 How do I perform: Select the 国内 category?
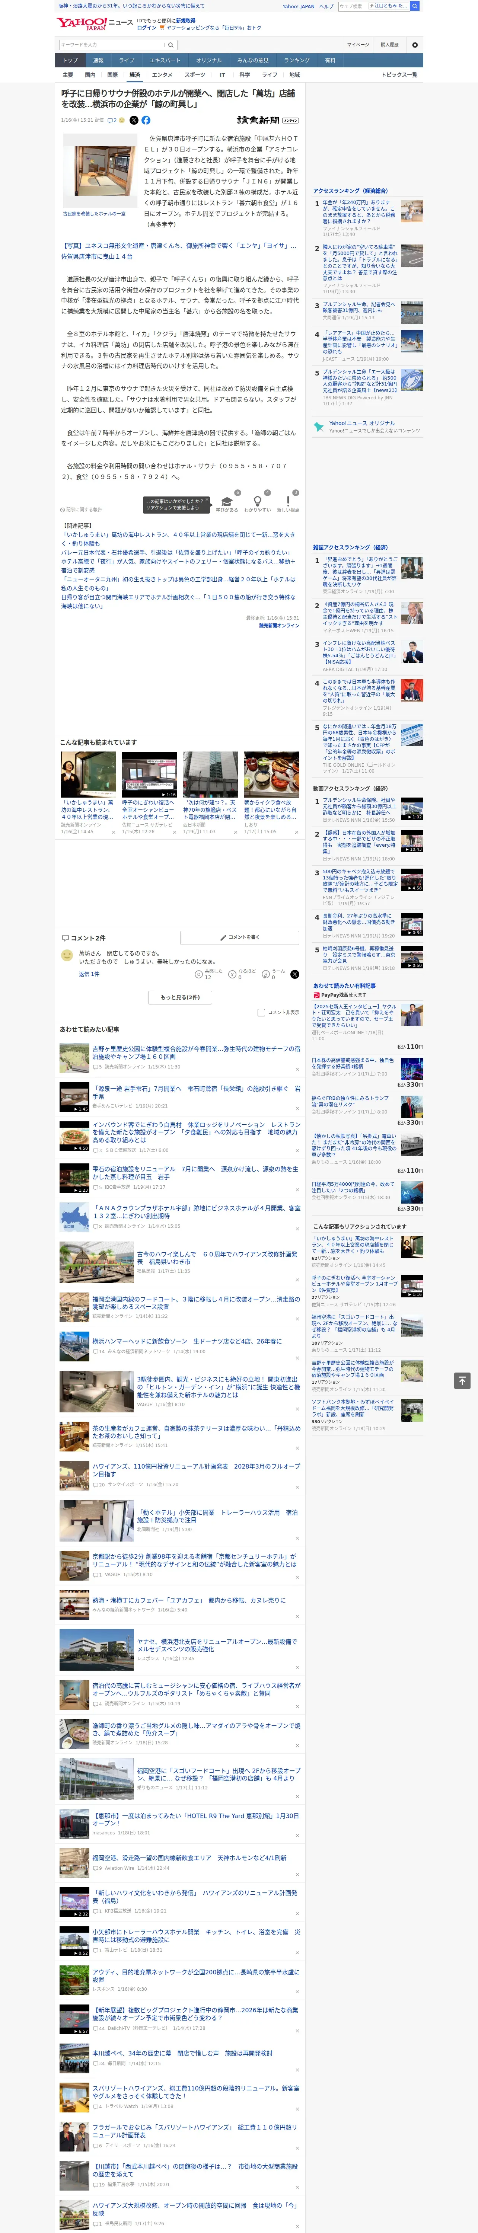click(x=90, y=74)
